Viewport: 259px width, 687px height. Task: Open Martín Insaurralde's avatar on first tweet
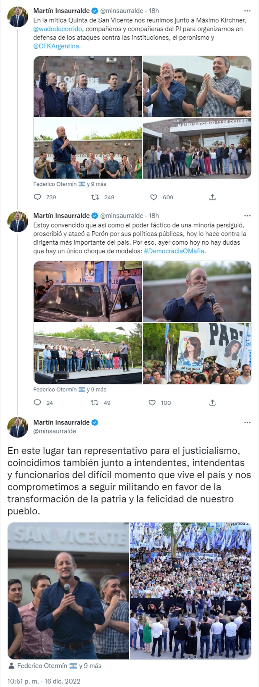point(18,17)
